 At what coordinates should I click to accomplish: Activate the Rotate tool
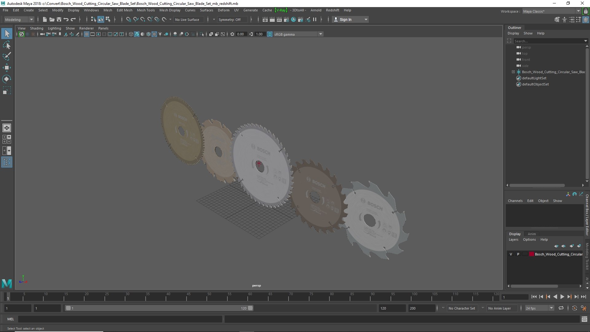point(7,79)
